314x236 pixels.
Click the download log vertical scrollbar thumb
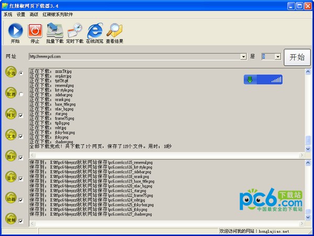tap(308, 140)
